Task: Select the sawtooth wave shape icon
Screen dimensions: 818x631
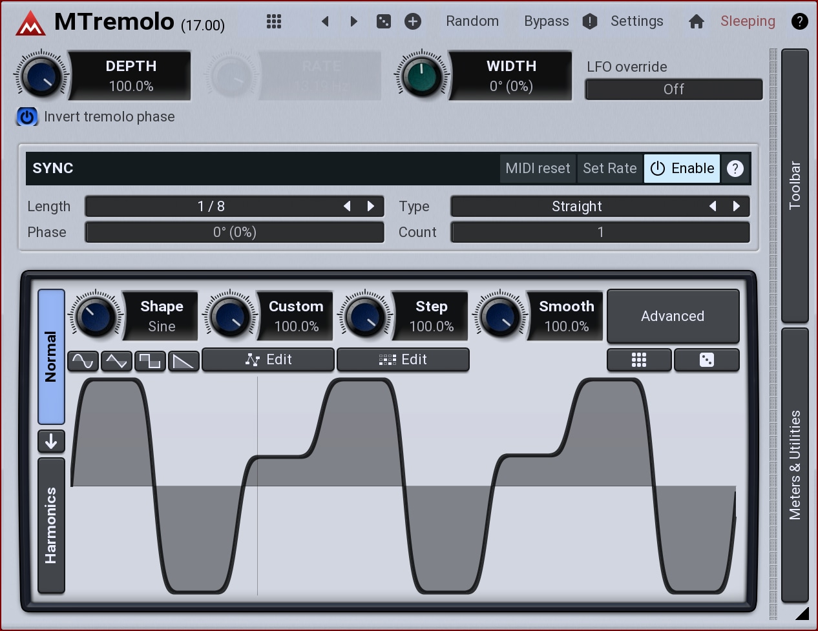Action: pos(184,360)
